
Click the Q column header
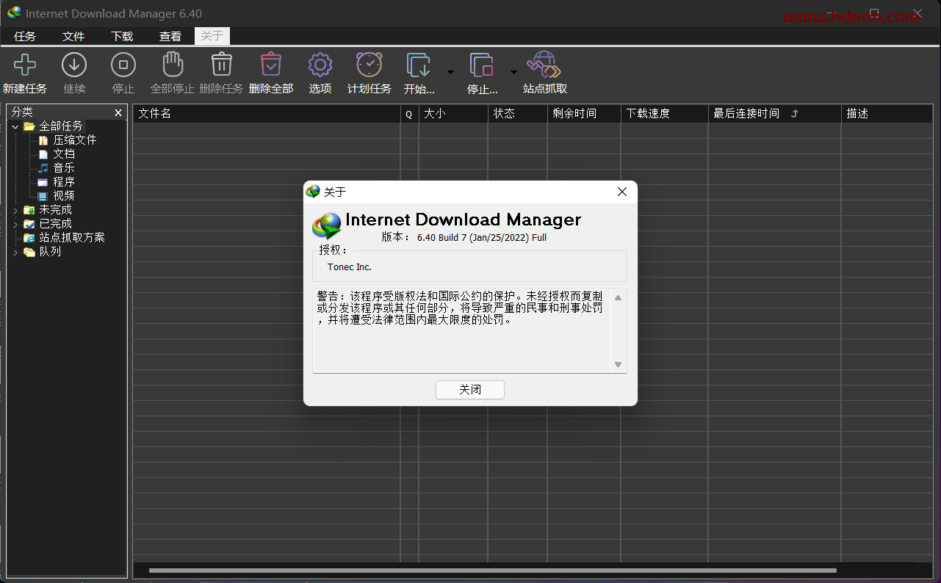(x=409, y=113)
